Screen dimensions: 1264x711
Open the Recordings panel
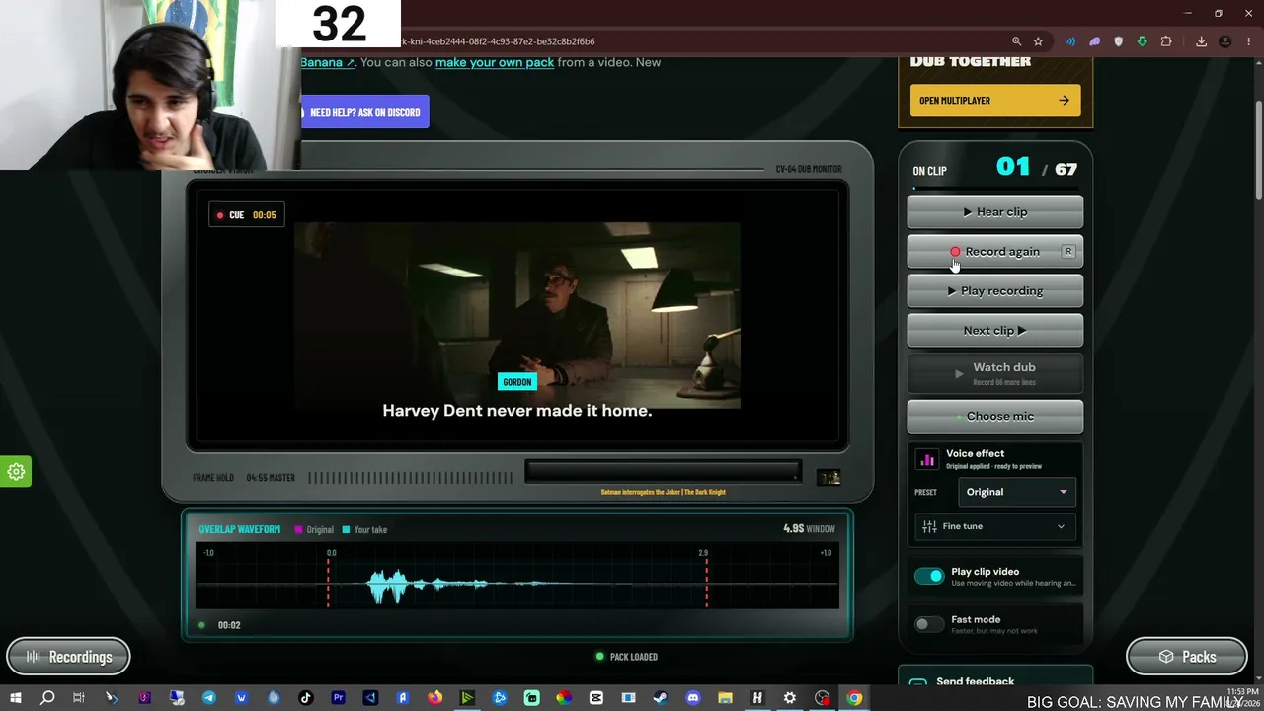coord(68,657)
